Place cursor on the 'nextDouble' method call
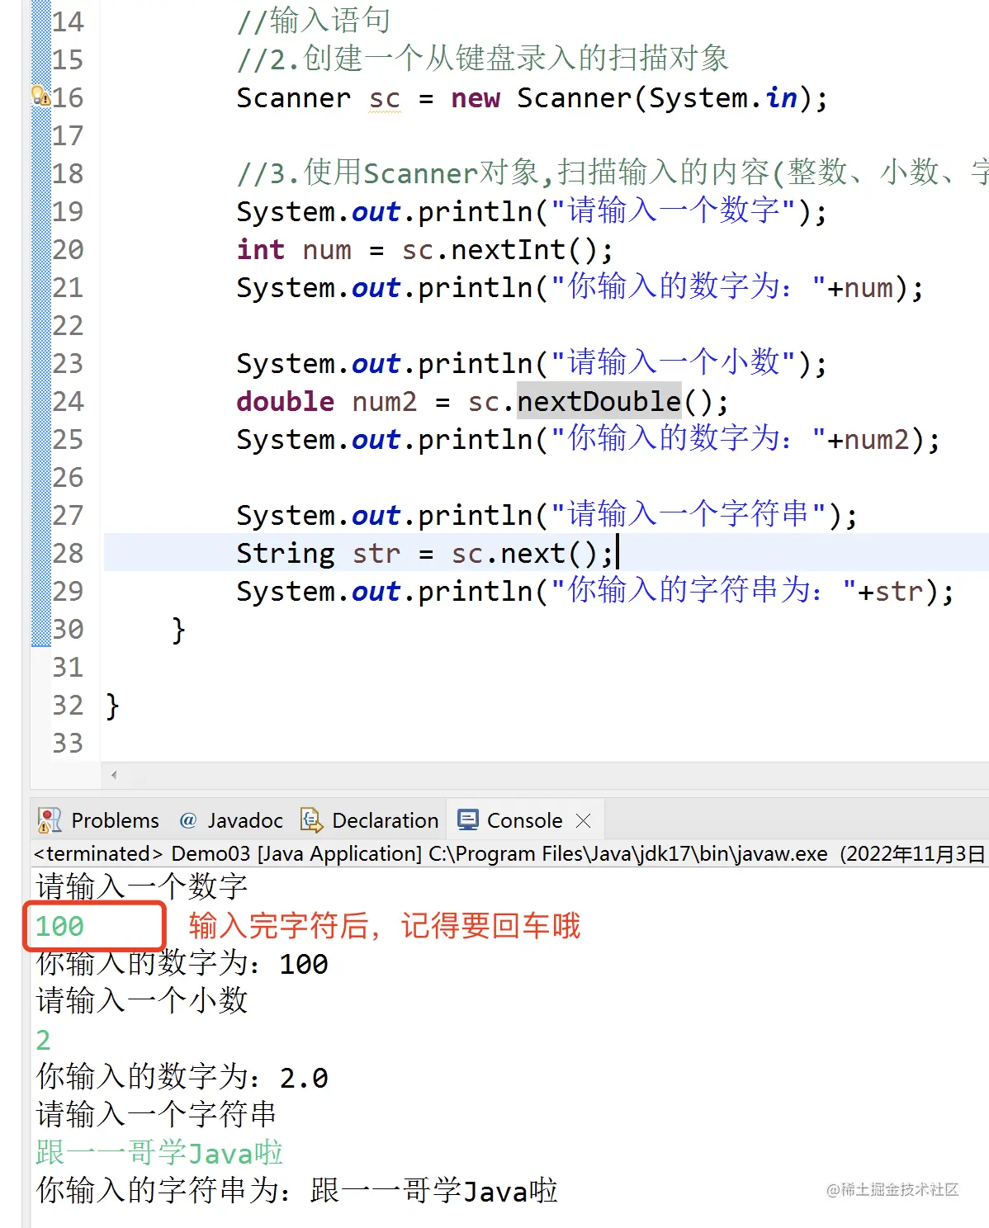 pos(599,401)
